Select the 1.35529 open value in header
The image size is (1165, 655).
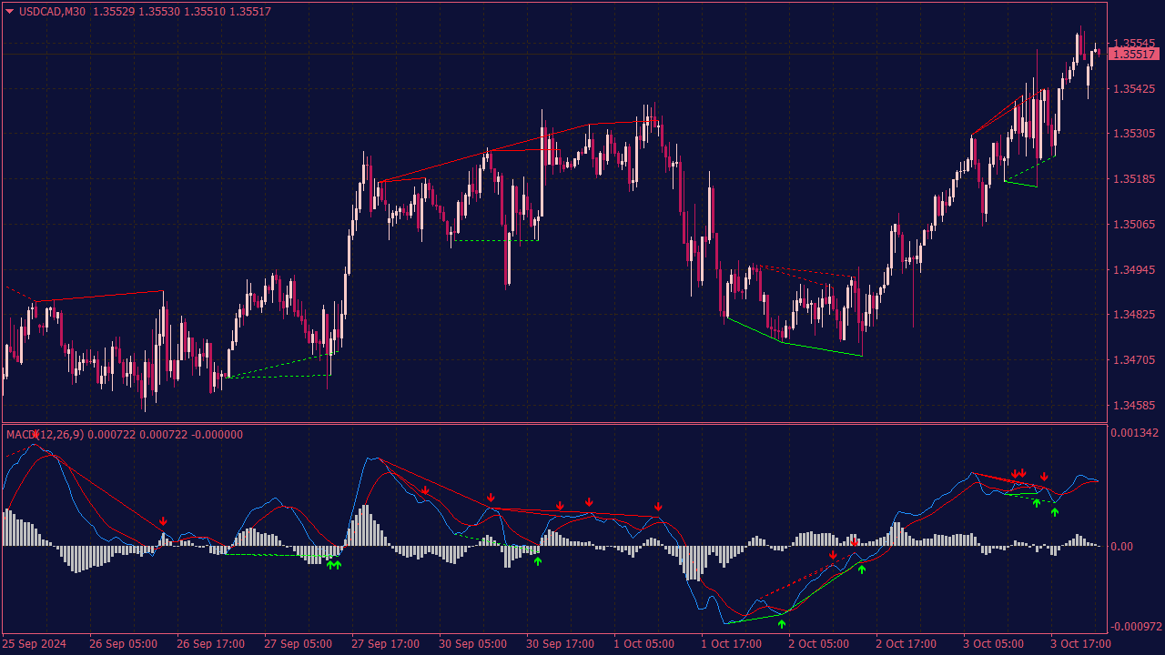click(112, 12)
